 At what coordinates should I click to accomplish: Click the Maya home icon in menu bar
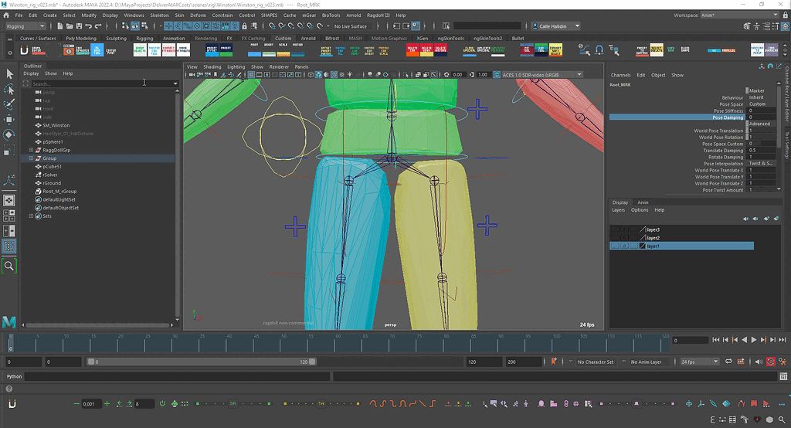[x=6, y=15]
